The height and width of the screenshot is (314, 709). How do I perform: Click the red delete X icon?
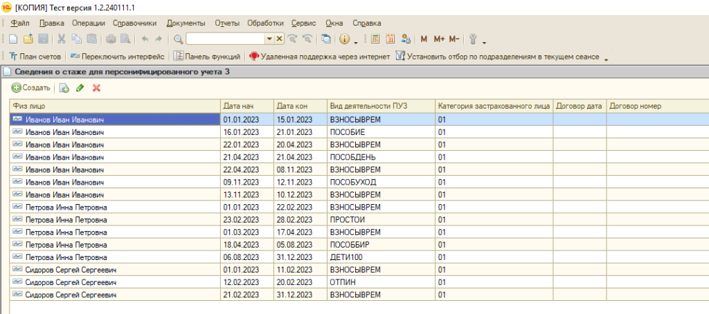point(97,88)
